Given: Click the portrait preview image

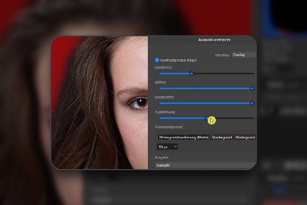Looking at the screenshot, I should tap(100, 102).
